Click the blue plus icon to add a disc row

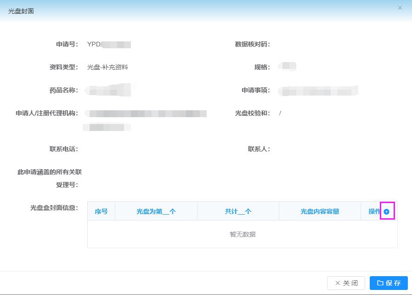point(387,211)
